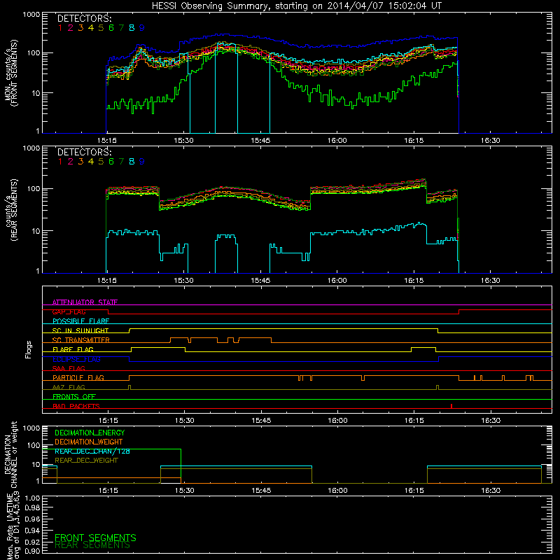Click 15:15 tick under the decimation plot

click(x=108, y=491)
